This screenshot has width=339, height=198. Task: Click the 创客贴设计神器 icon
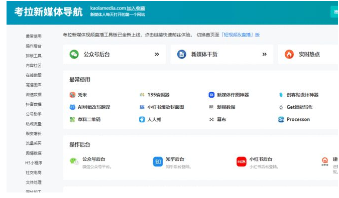coord(281,95)
